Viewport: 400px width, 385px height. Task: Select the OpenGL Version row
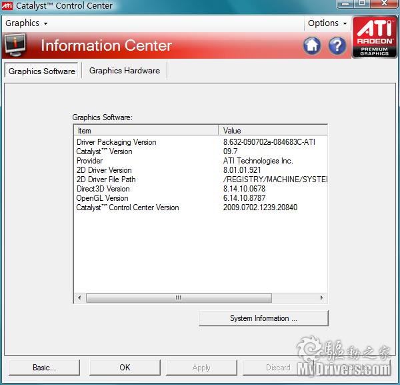coord(201,198)
